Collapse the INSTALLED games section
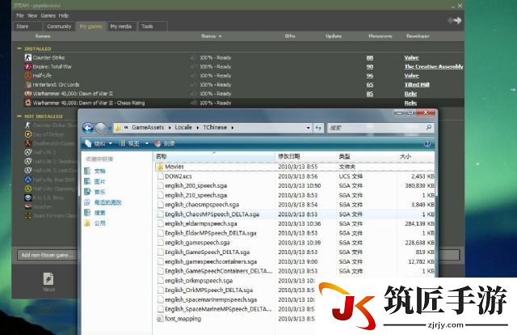Image resolution: width=517 pixels, height=335 pixels. [x=19, y=49]
